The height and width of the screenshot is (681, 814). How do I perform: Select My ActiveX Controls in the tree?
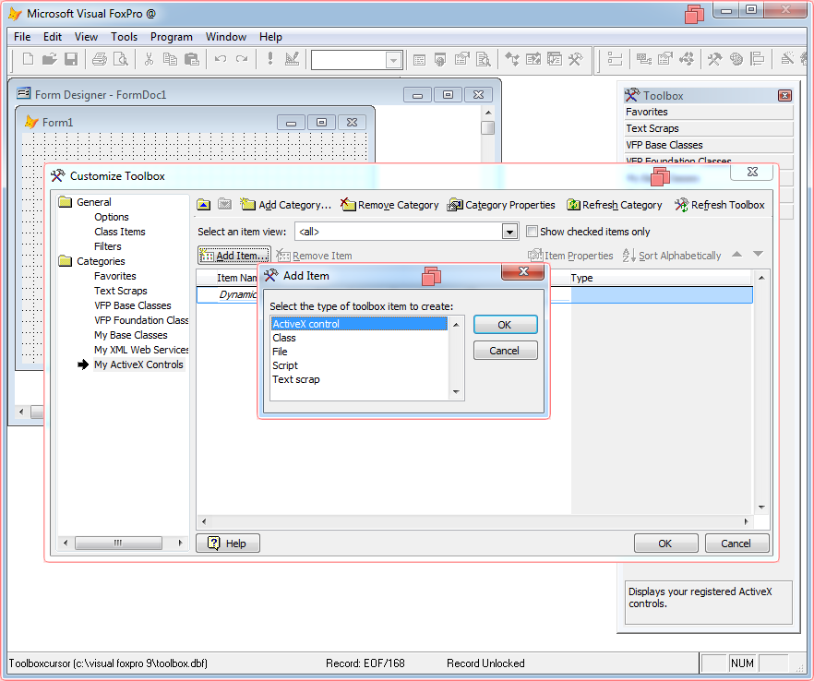138,364
